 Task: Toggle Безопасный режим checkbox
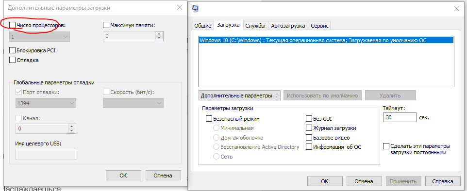(x=209, y=119)
